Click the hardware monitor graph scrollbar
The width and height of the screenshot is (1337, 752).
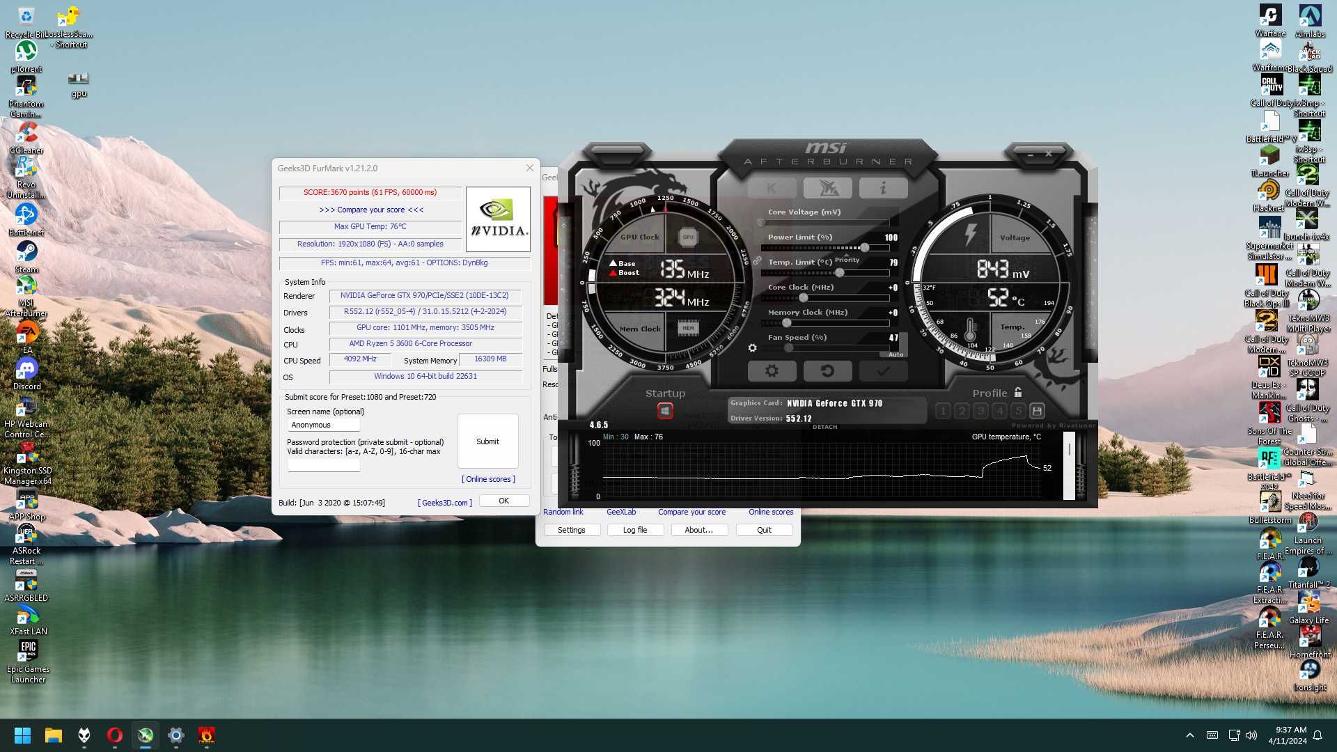pos(1069,466)
